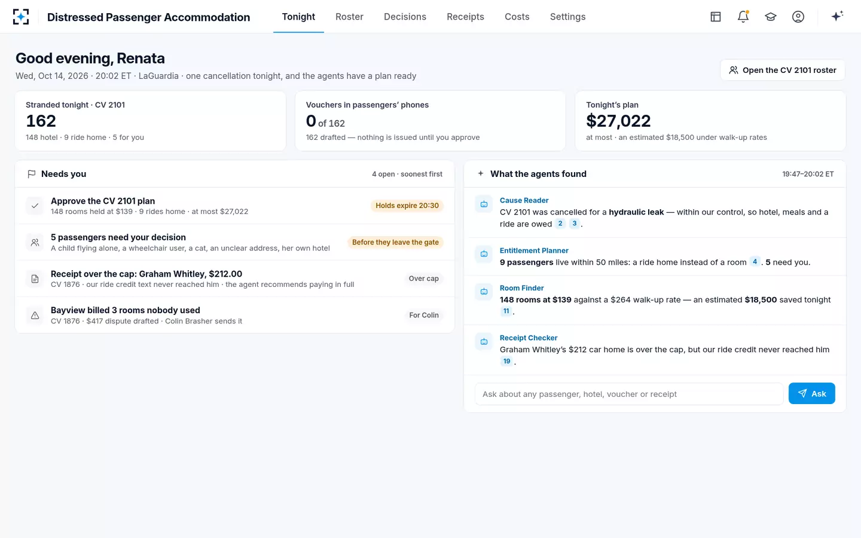Open the user account icon
861x538 pixels.
point(798,17)
